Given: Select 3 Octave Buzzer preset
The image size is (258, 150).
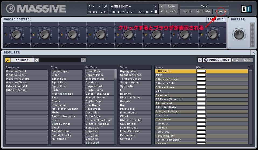Looking at the screenshot, I should tap(176, 79).
